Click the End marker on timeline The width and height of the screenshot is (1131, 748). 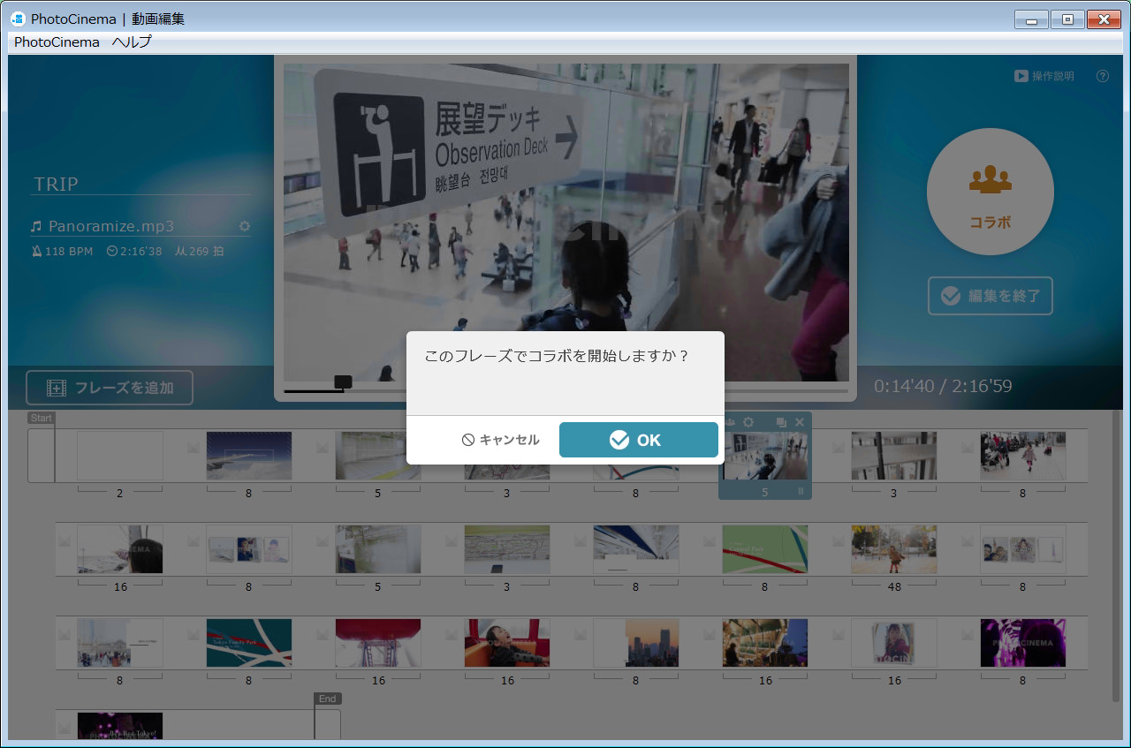click(327, 699)
